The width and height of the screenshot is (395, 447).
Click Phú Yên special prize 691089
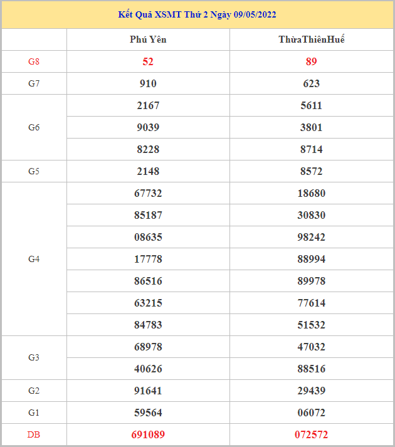[x=148, y=434]
